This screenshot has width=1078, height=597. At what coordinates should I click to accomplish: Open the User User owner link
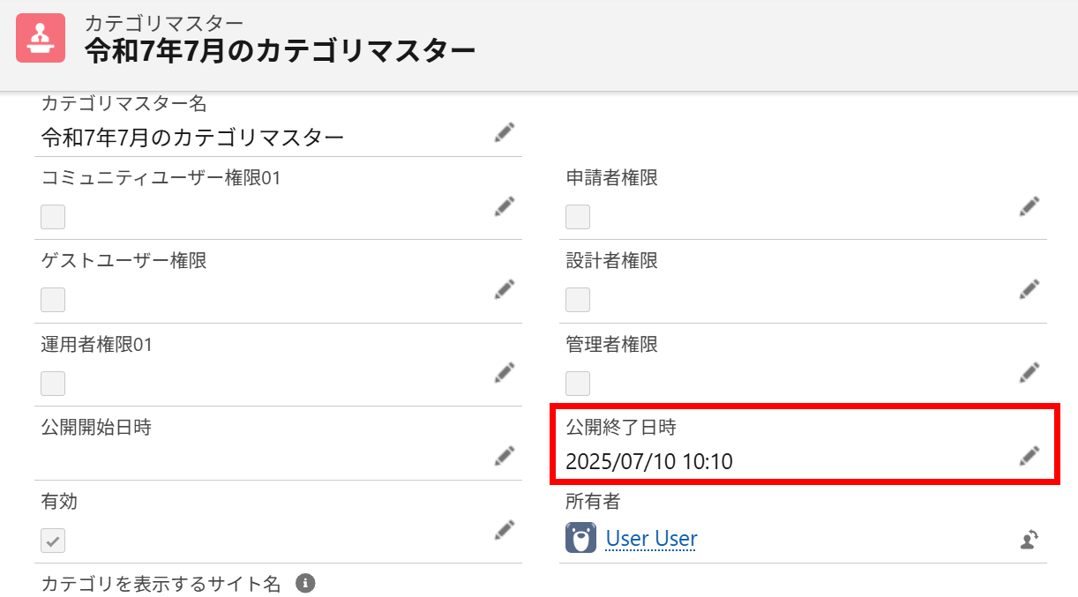pos(651,539)
